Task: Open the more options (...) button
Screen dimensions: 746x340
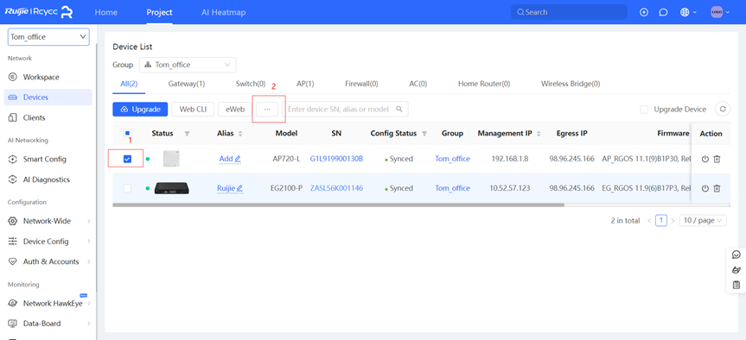Action: point(267,110)
